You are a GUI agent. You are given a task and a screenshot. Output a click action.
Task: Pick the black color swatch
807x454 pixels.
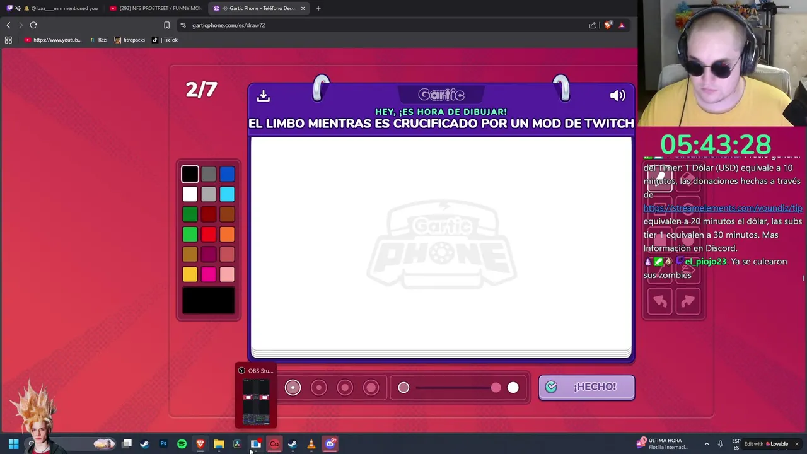[190, 174]
